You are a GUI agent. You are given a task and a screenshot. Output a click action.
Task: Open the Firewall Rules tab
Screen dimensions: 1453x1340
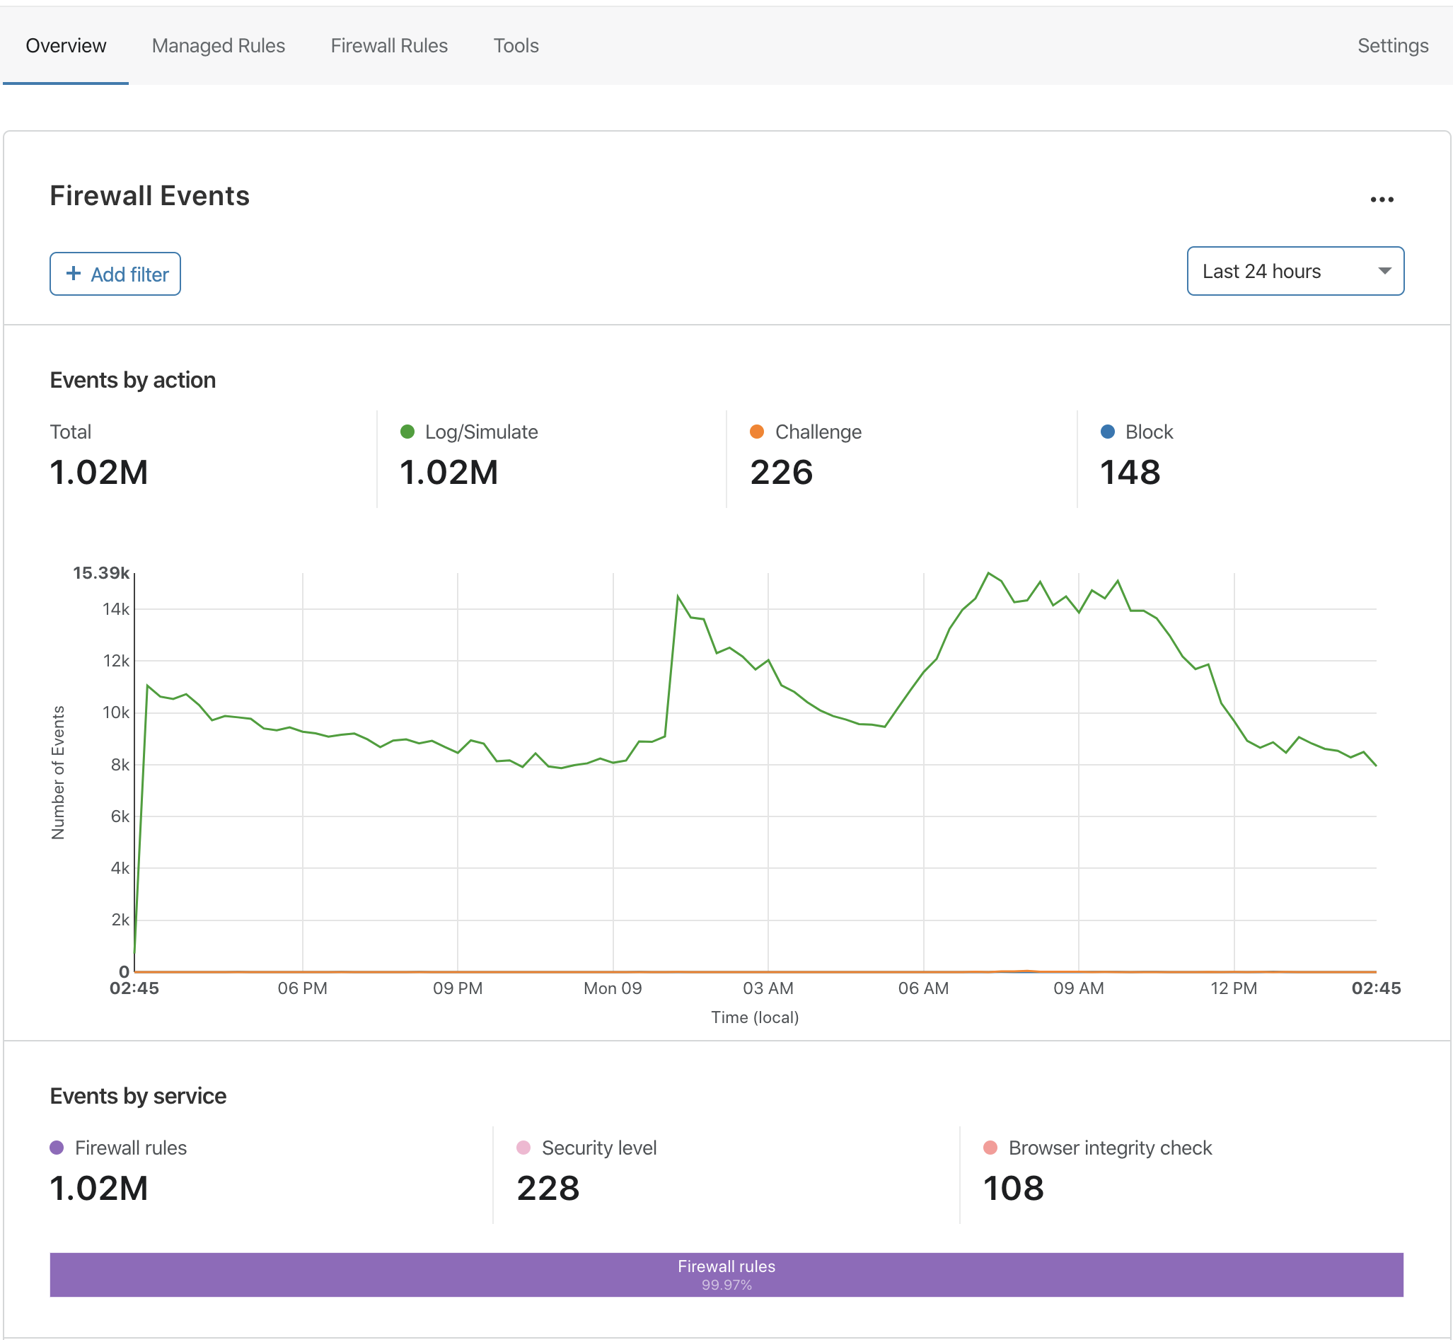point(389,46)
